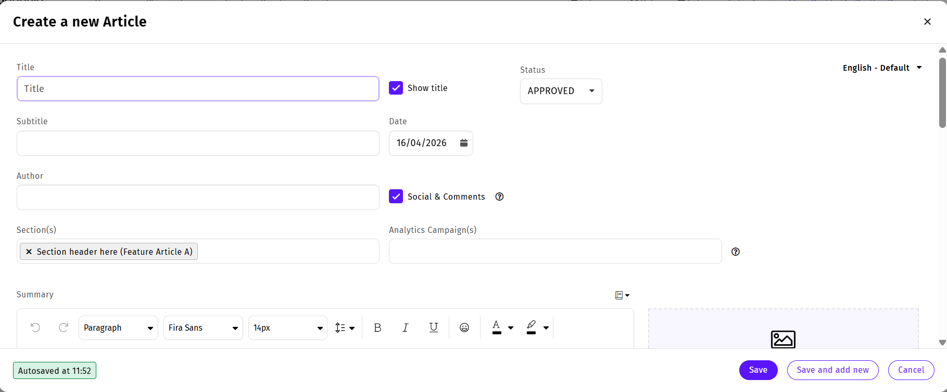
Task: Apply underline formatting in the summary toolbar
Action: point(433,328)
